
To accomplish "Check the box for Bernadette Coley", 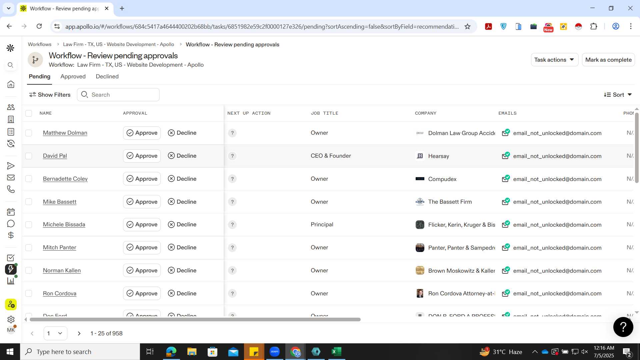I will point(29,179).
